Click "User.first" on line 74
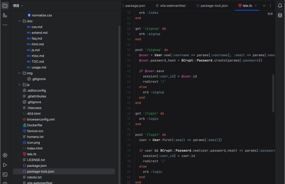285x184 pixels. click(162, 140)
